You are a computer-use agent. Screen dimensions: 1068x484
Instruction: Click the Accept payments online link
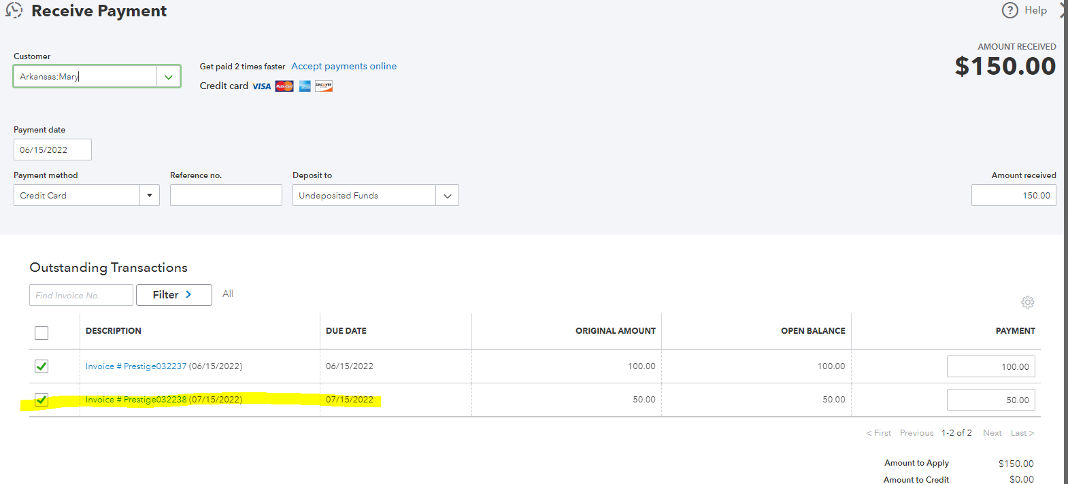pyautogui.click(x=344, y=66)
